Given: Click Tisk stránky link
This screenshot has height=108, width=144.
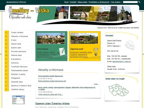Looking at the screenshot, I should point(116,2).
